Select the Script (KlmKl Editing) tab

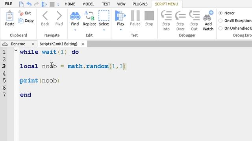coord(59,44)
